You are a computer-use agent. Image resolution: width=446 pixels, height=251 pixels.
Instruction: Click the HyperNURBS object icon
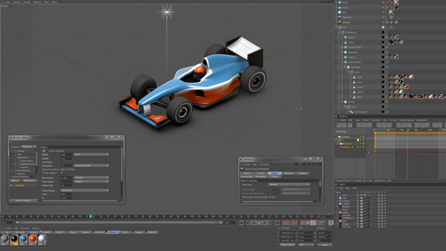(x=346, y=47)
